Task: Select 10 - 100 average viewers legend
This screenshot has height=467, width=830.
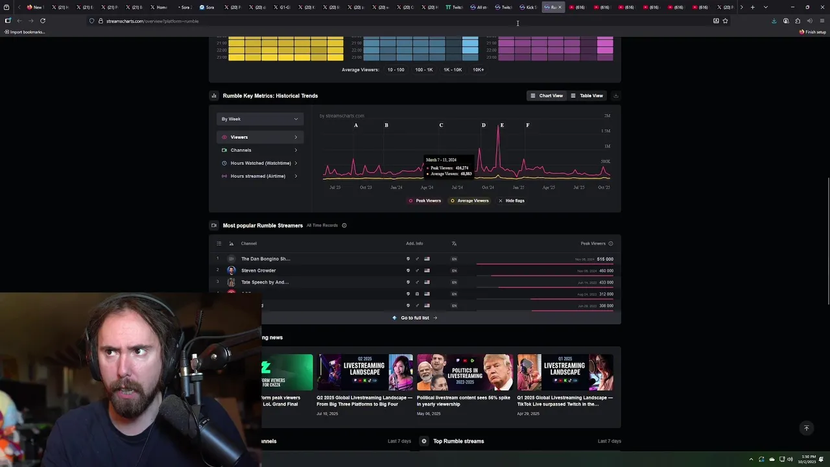Action: 396,70
